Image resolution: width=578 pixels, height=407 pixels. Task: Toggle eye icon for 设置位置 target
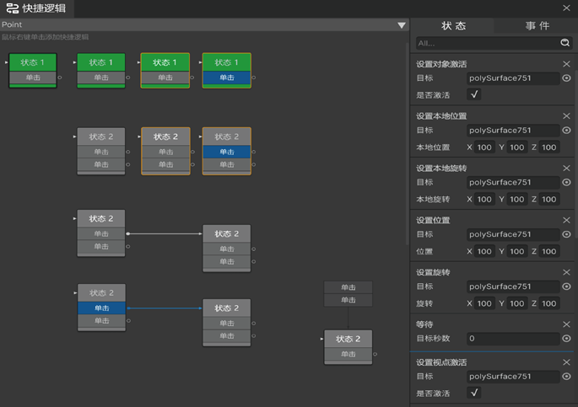pos(566,234)
